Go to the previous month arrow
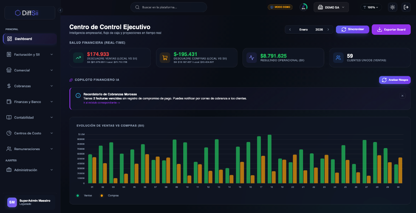 click(x=290, y=29)
